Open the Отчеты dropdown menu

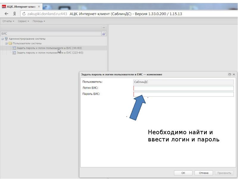coord(8,21)
